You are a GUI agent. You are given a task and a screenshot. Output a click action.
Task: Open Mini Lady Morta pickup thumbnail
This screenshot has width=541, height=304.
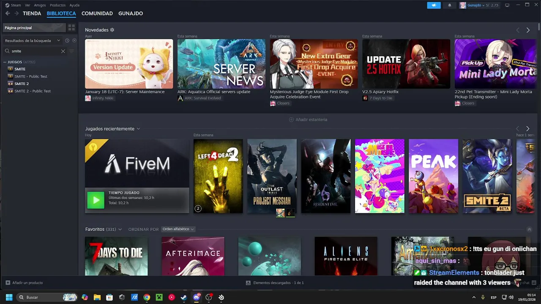coord(495,64)
